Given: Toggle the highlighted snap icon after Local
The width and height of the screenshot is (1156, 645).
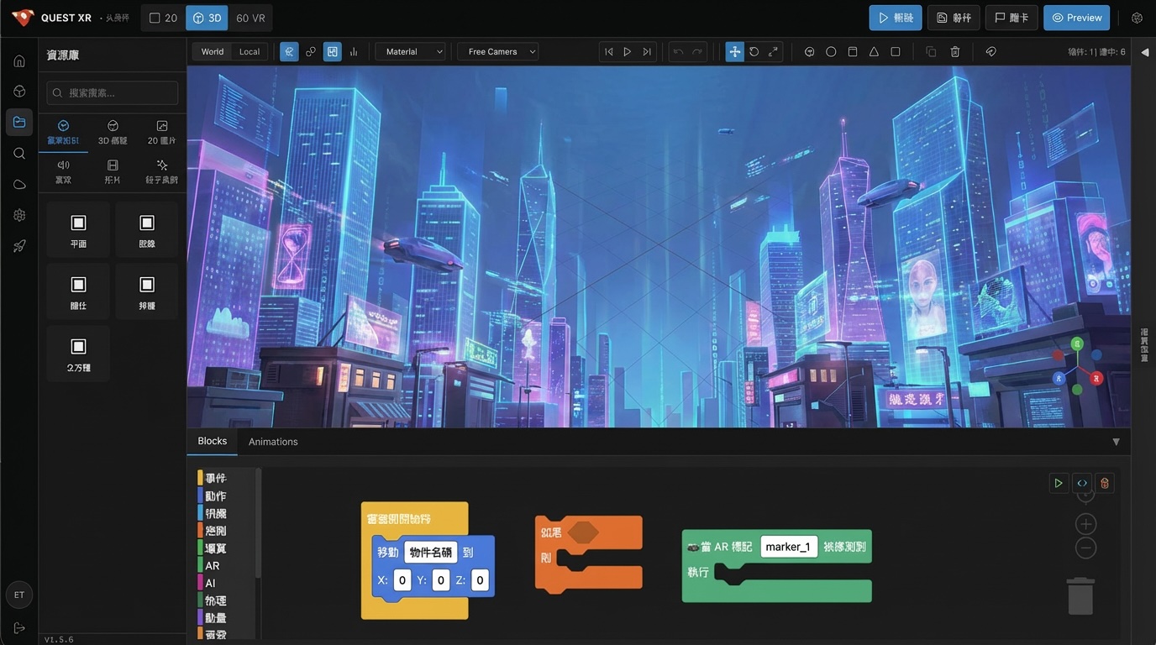Looking at the screenshot, I should coord(289,51).
